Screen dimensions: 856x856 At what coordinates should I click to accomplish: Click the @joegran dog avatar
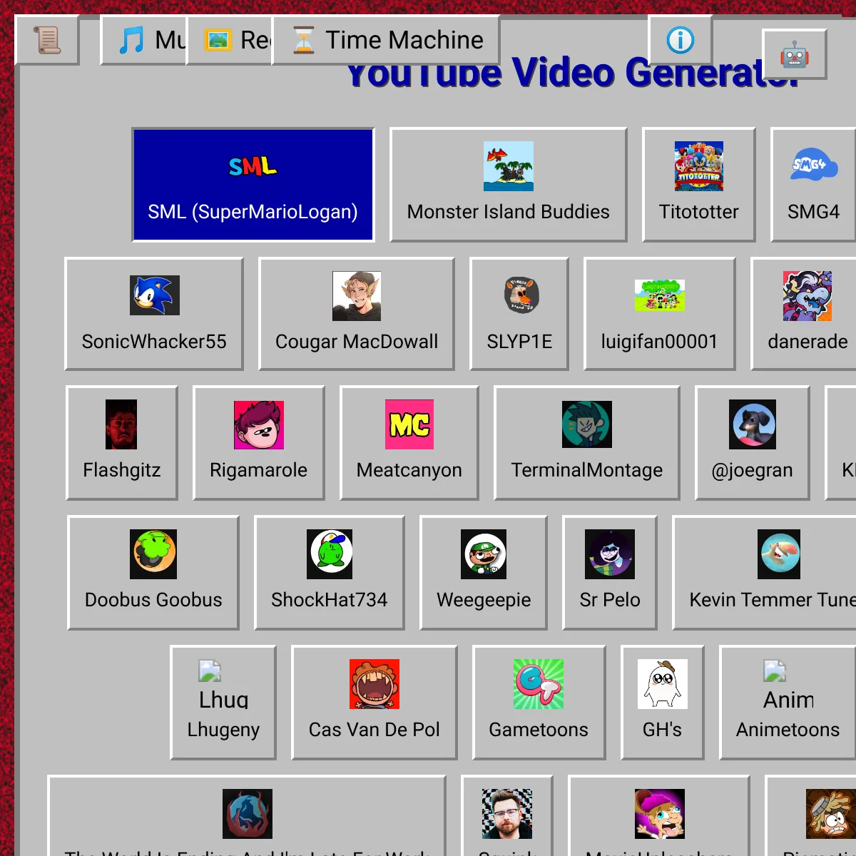[753, 424]
